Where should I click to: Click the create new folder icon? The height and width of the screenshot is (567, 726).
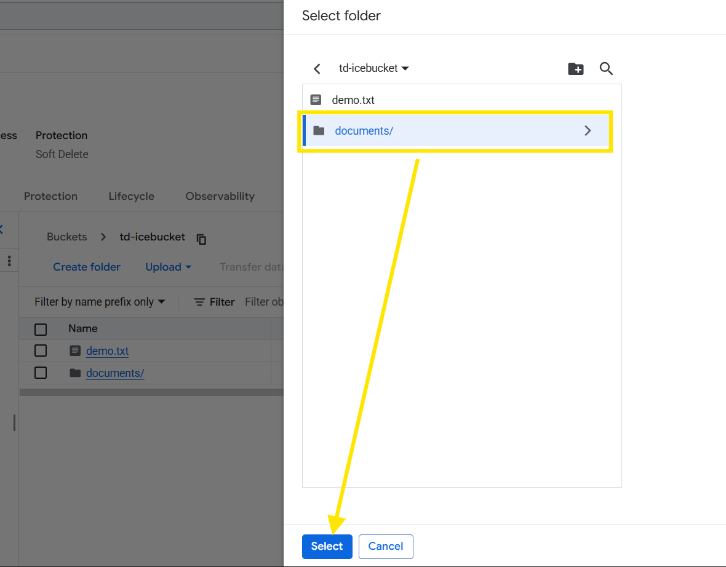tap(575, 69)
